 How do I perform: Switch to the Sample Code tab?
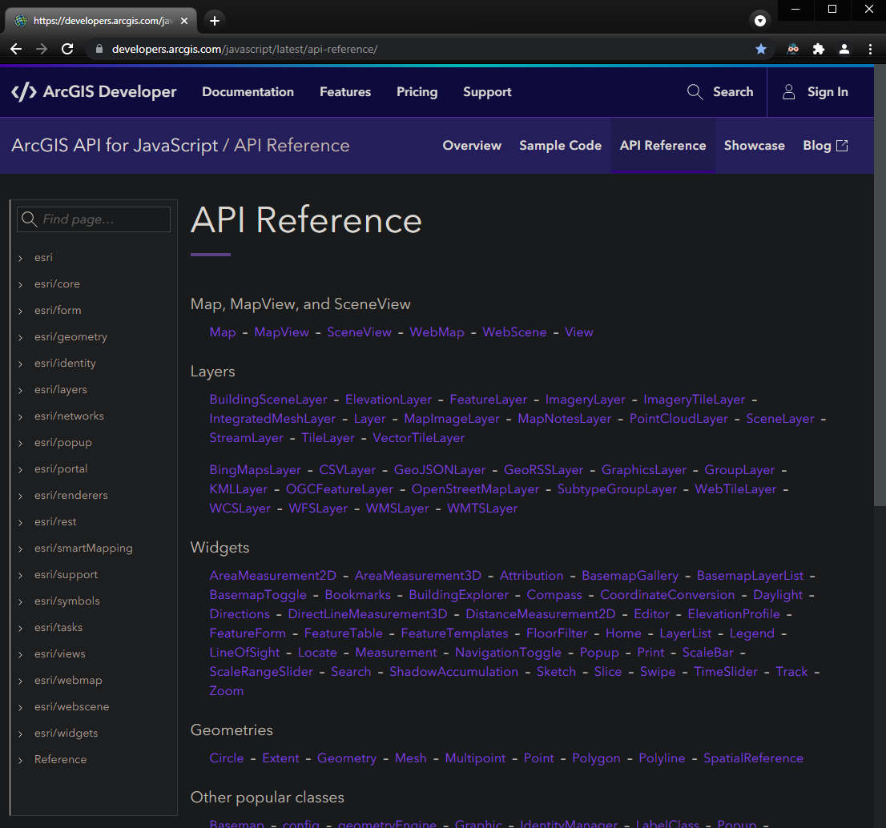tap(561, 145)
